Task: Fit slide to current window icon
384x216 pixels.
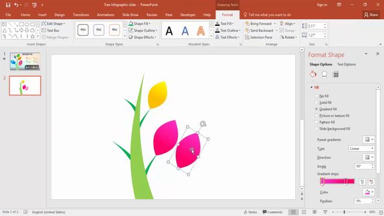Action: pos(381,212)
